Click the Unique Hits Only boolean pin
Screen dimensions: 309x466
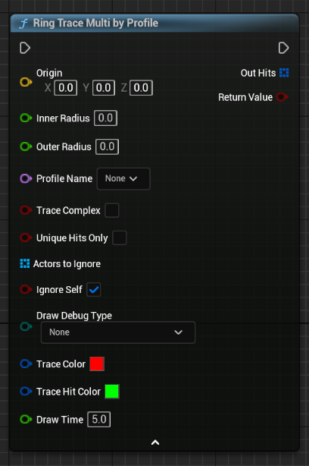point(26,238)
